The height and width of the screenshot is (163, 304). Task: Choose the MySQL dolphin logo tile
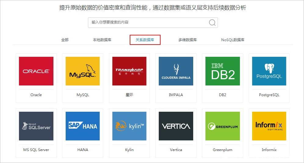click(x=83, y=71)
